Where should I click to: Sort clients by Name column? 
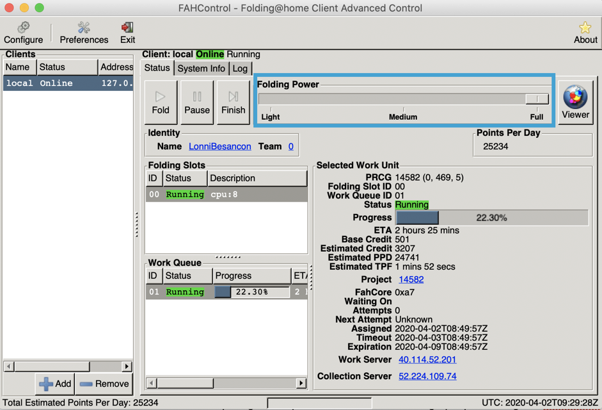point(20,67)
